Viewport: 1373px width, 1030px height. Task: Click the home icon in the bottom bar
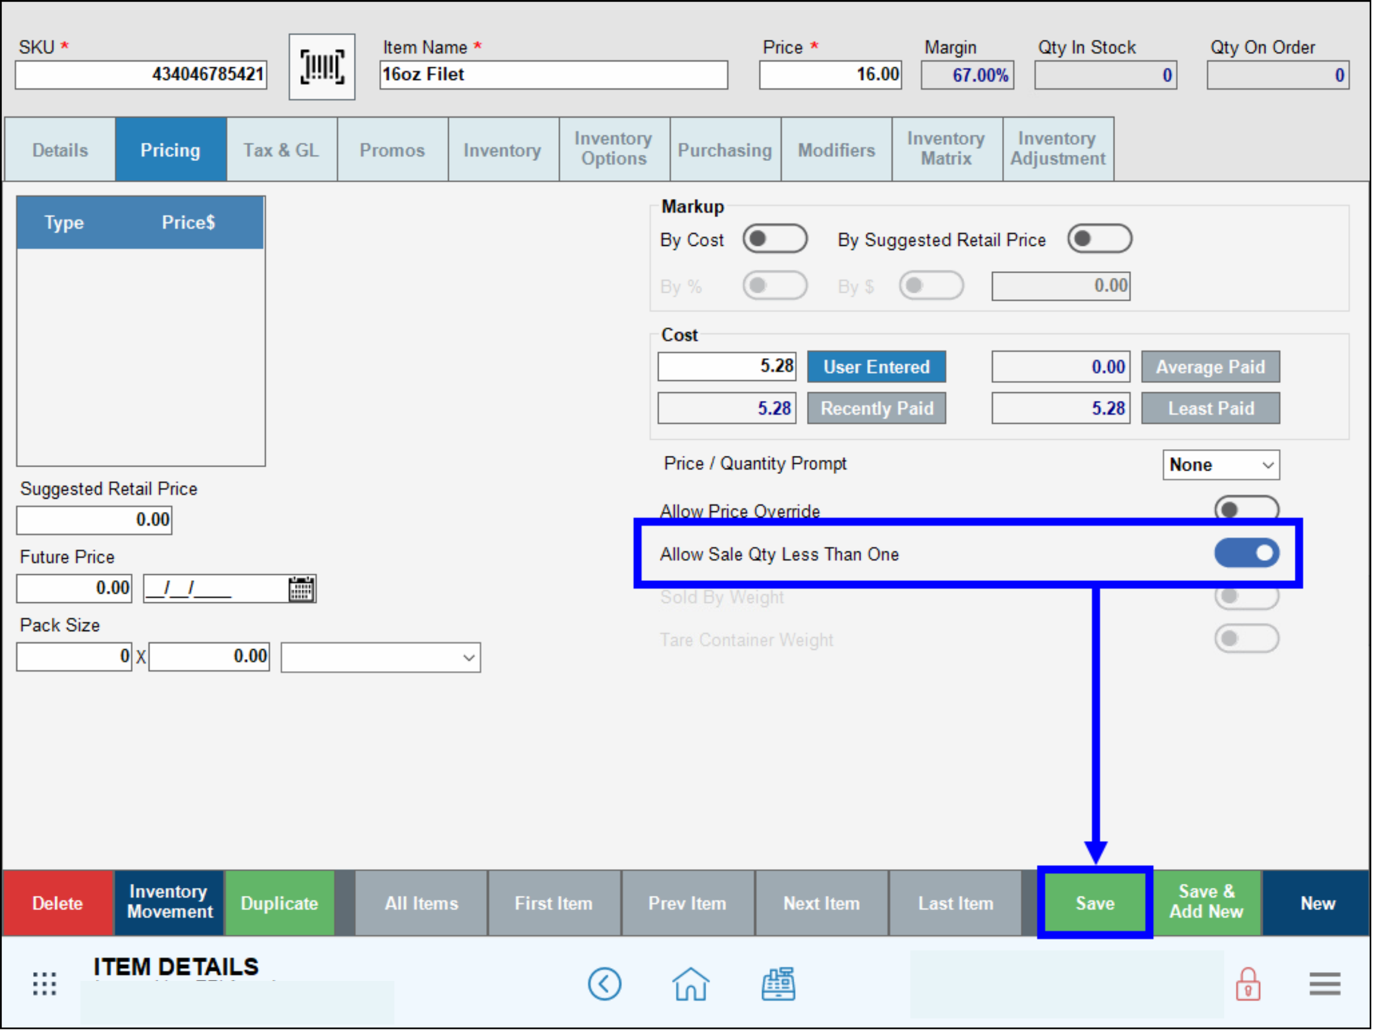[691, 985]
